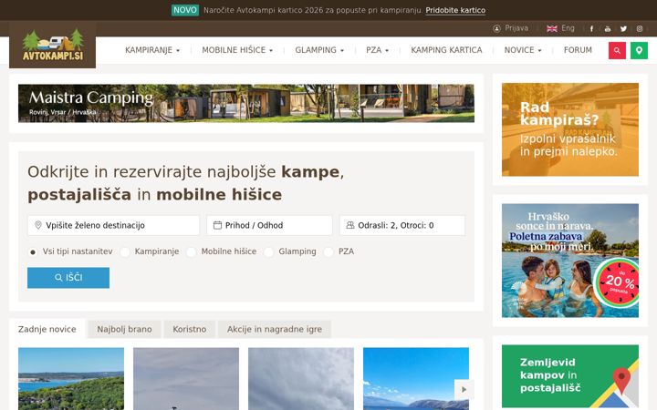Image resolution: width=657 pixels, height=410 pixels.
Task: Click the user icon beside Prijava
Action: [497, 28]
